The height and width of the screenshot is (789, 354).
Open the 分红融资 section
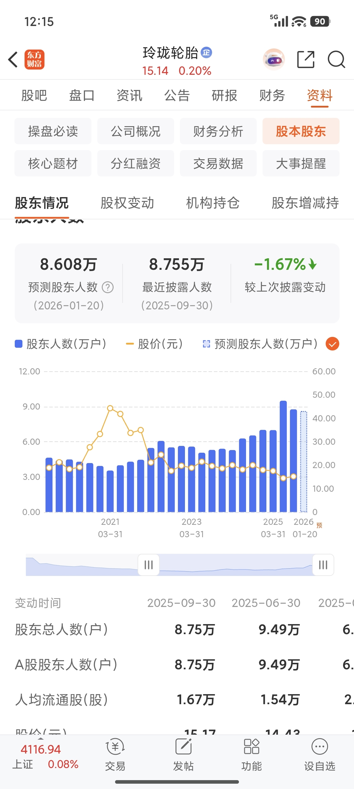tap(135, 163)
